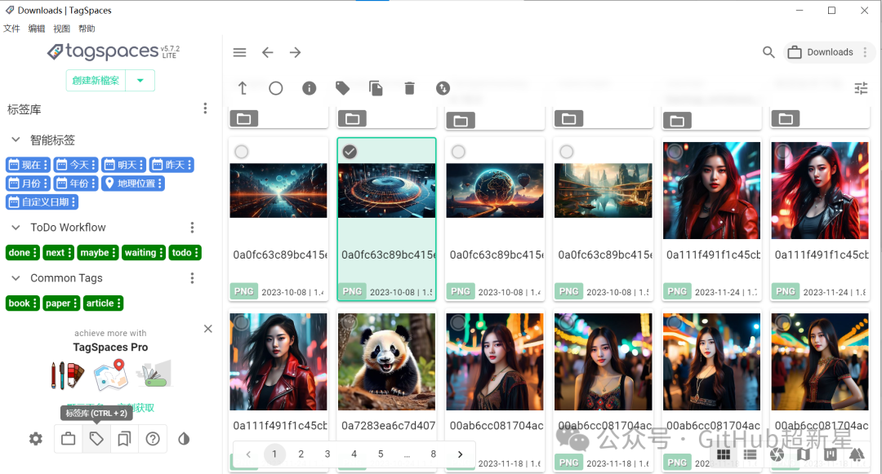882x474 pixels.
Task: Open the help panel icon
Action: coord(154,439)
